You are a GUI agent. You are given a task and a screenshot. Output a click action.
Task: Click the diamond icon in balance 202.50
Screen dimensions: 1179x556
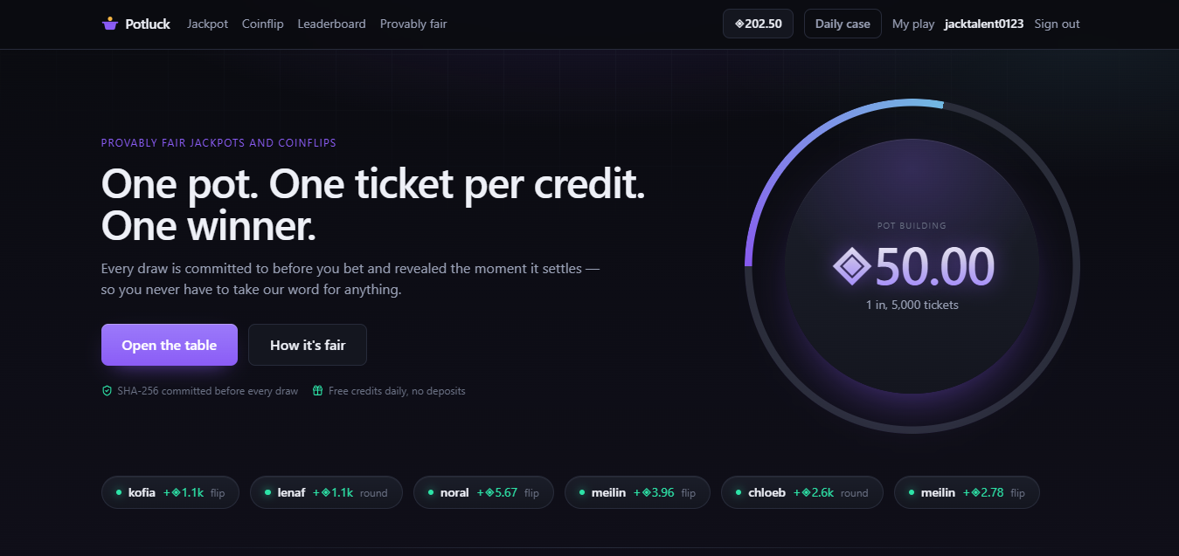click(x=740, y=24)
